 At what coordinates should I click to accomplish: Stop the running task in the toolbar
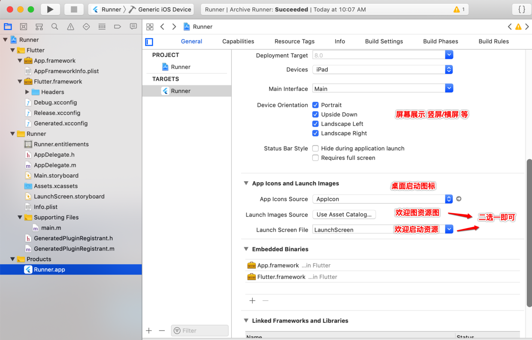pos(74,9)
